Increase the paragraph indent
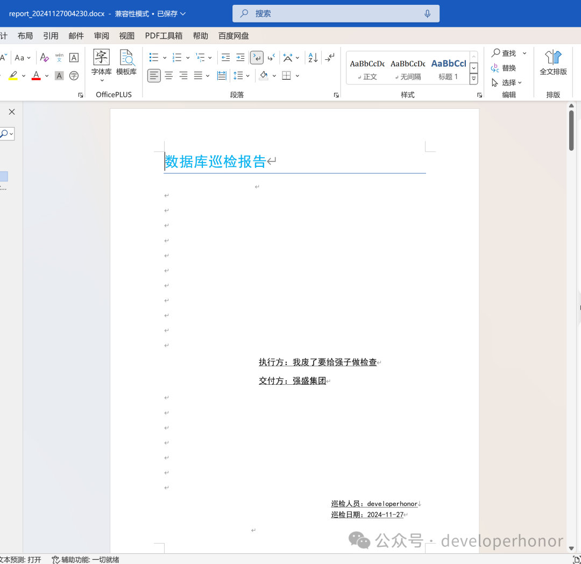 point(240,58)
